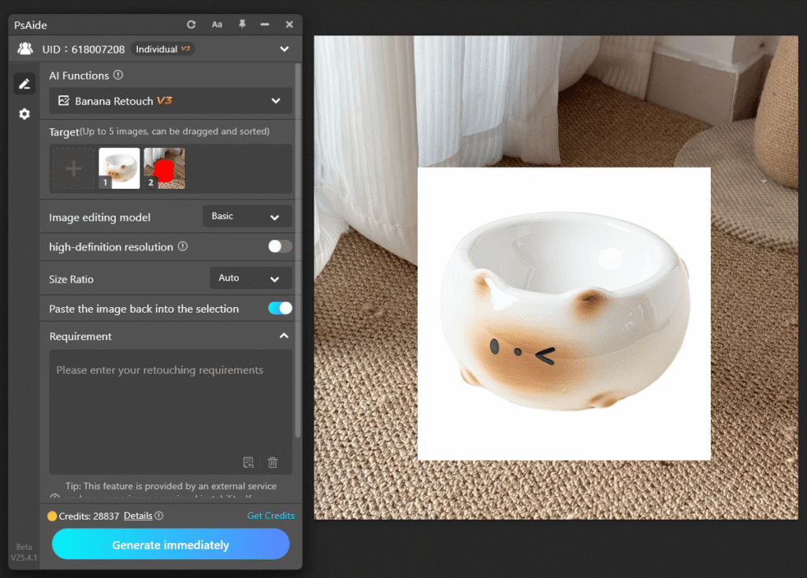
Task: Change Size Ratio from Auto dropdown
Action: coord(251,278)
